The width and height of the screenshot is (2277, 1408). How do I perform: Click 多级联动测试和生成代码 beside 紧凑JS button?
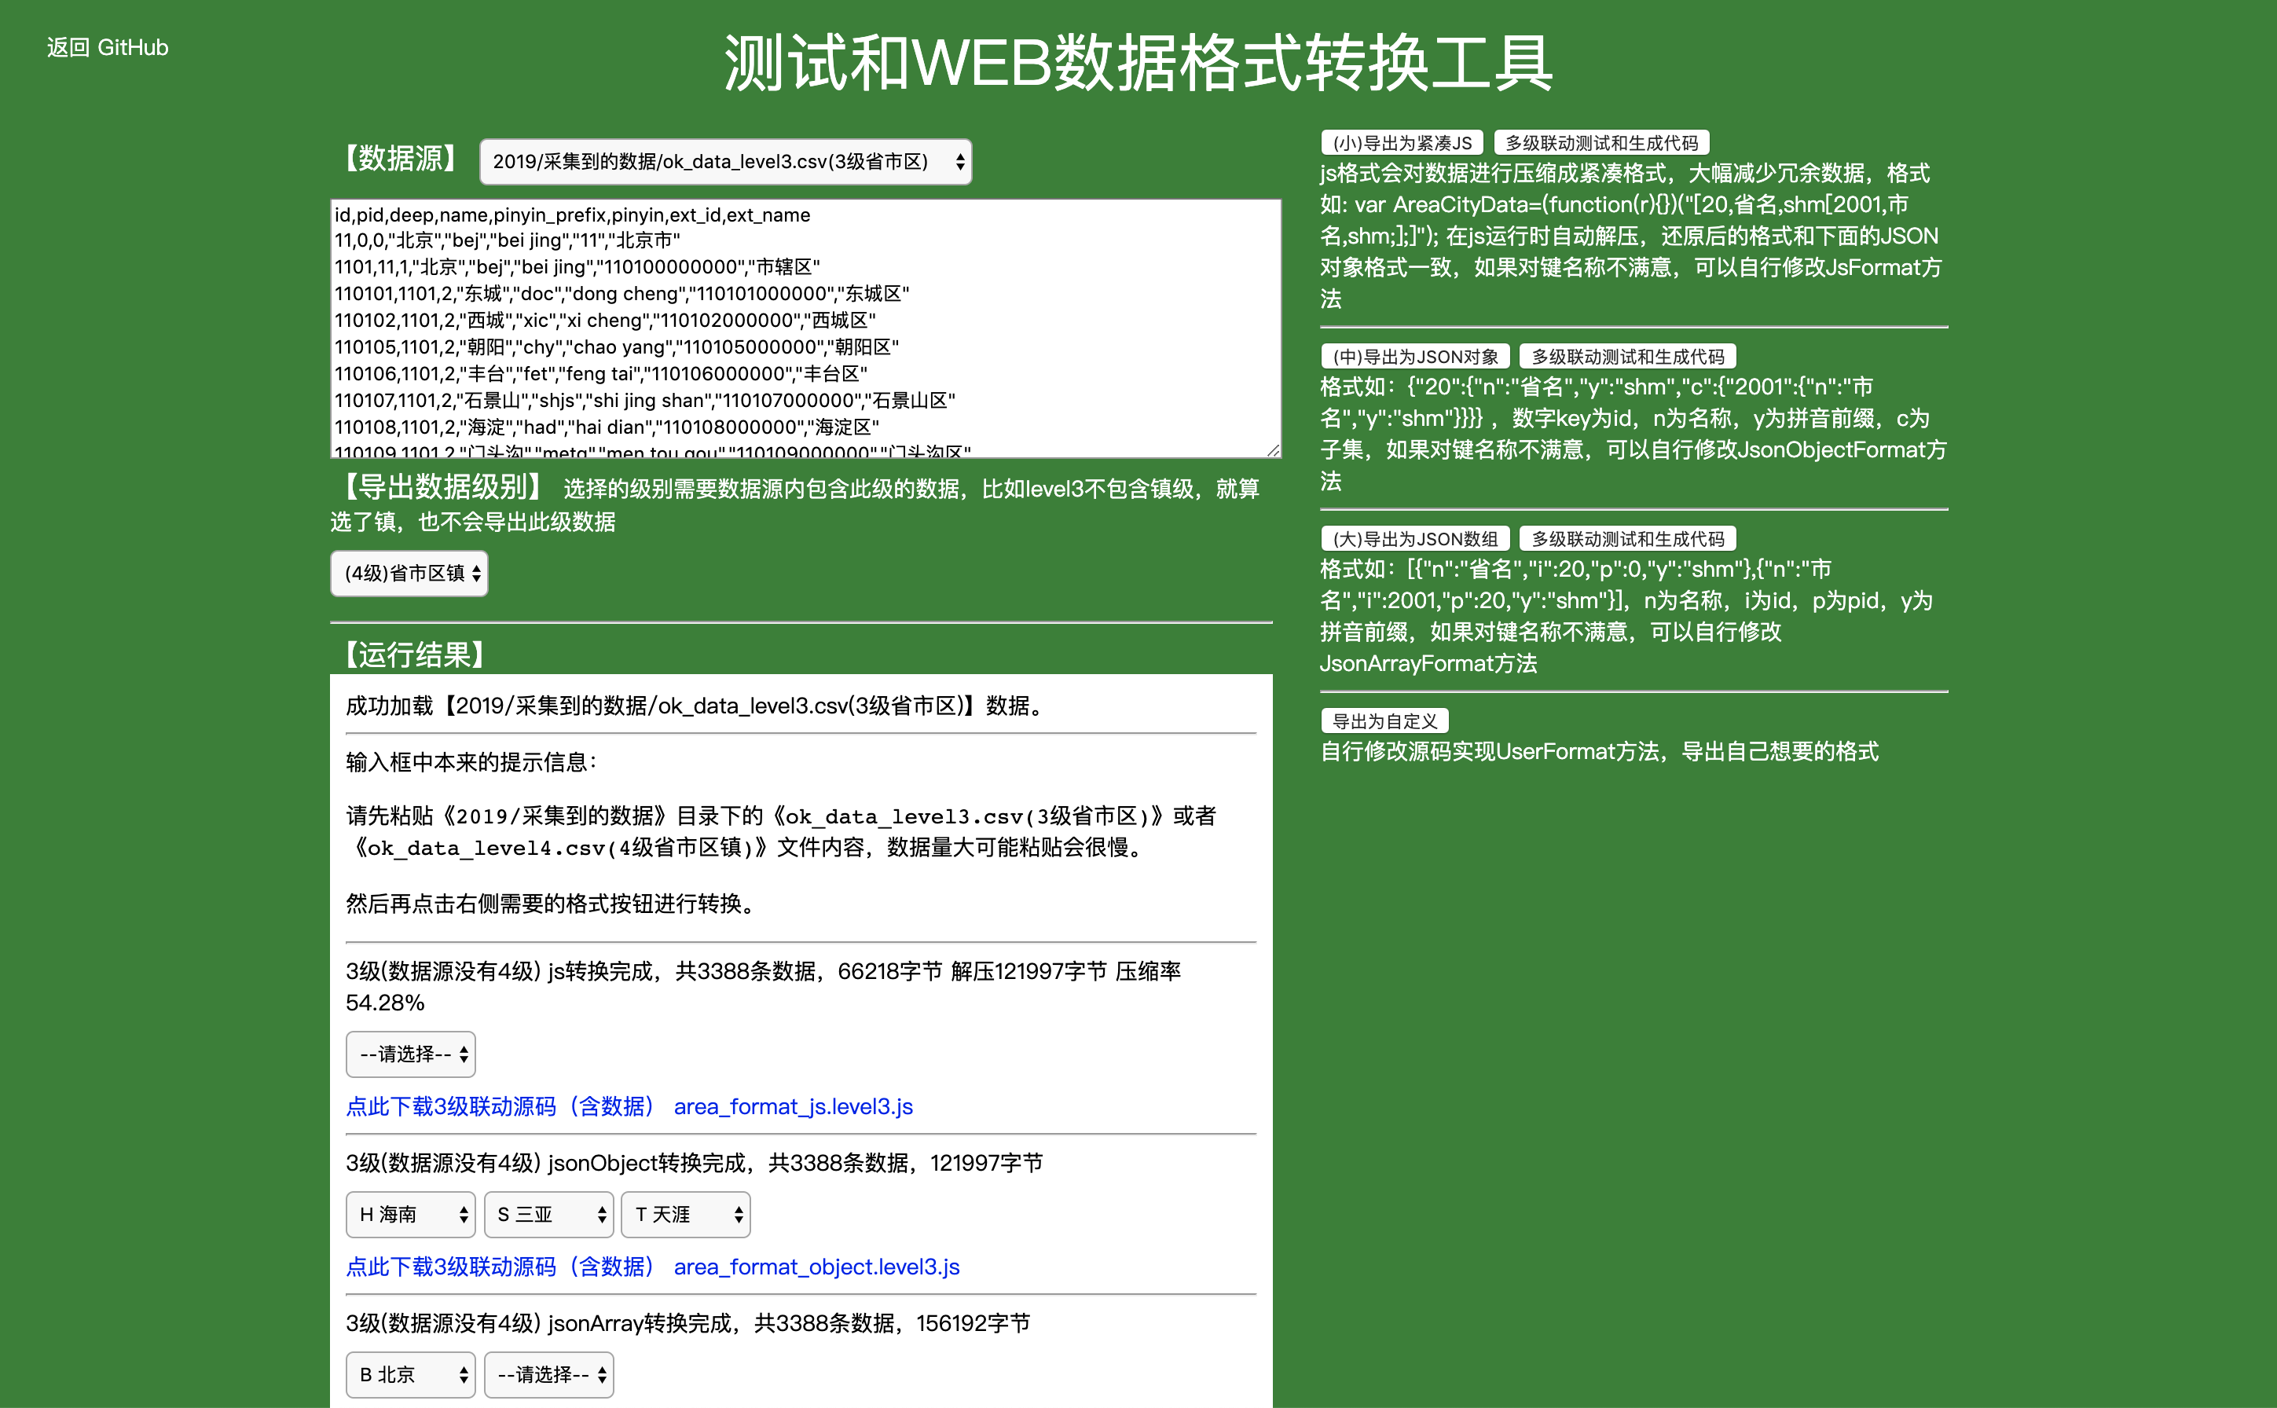1602,142
